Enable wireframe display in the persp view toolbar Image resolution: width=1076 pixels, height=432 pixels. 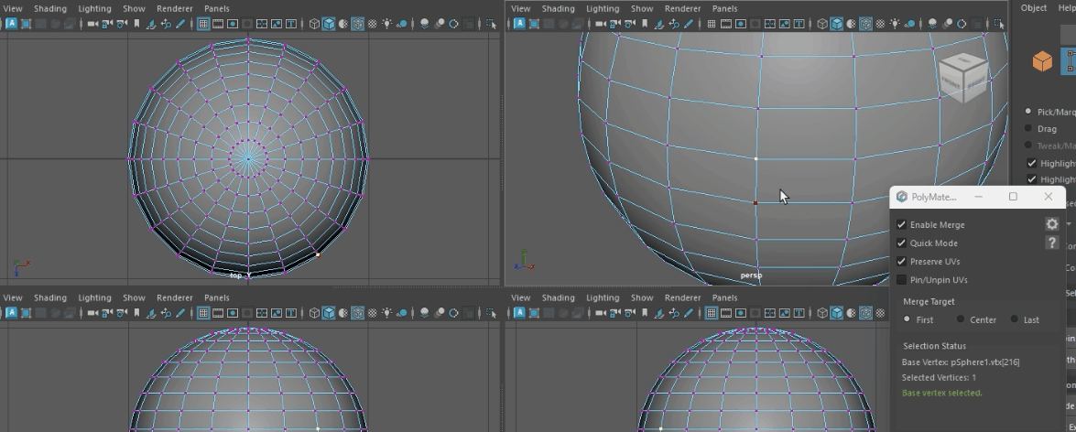(x=822, y=24)
